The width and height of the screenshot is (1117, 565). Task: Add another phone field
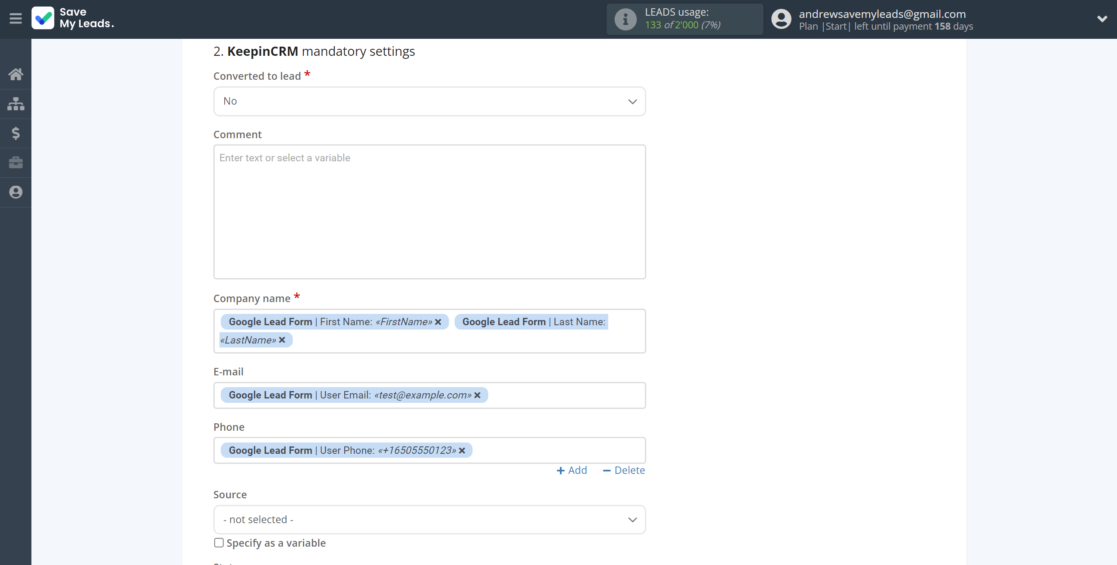pyautogui.click(x=572, y=470)
